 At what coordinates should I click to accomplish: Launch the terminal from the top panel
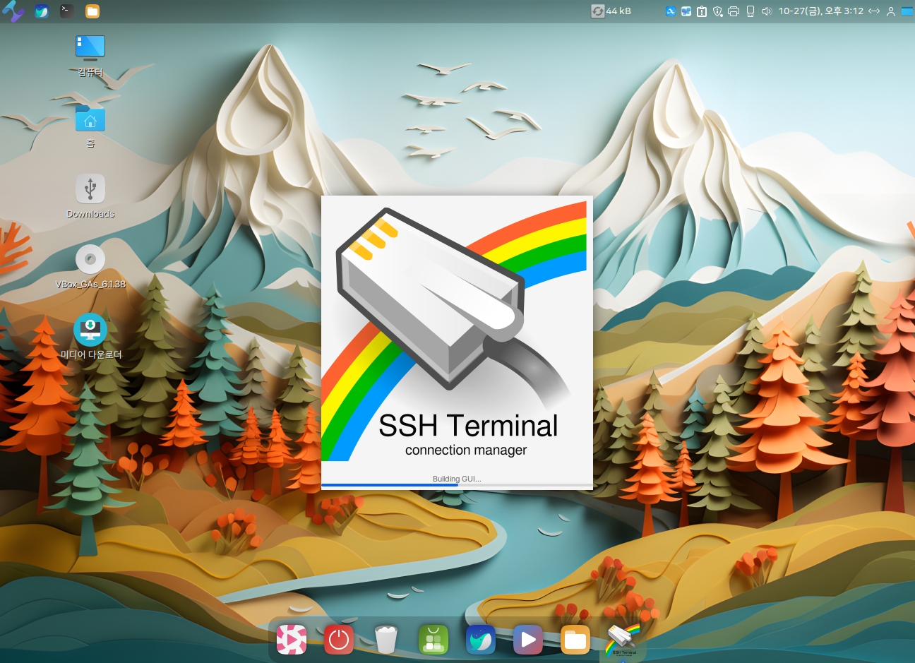click(66, 11)
